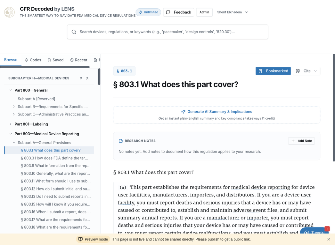Generate AI Summary & Implications
The width and height of the screenshot is (335, 245).
(217, 112)
